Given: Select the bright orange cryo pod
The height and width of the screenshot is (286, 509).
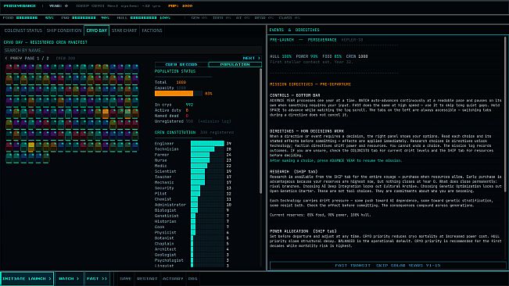Looking at the screenshot, I should click(106, 113).
